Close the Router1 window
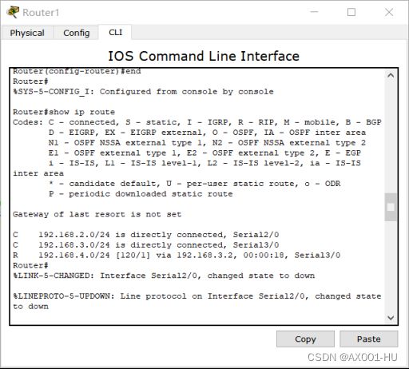The image size is (409, 369). (x=389, y=12)
